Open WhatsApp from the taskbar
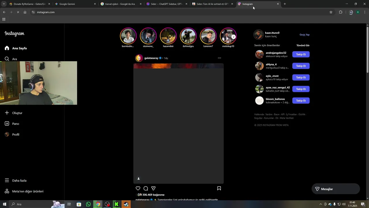The height and width of the screenshot is (208, 369). point(88,204)
